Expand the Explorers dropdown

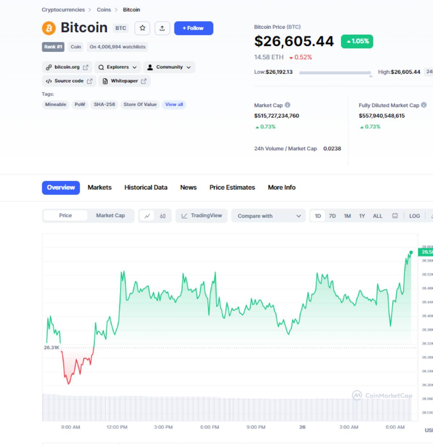point(118,67)
